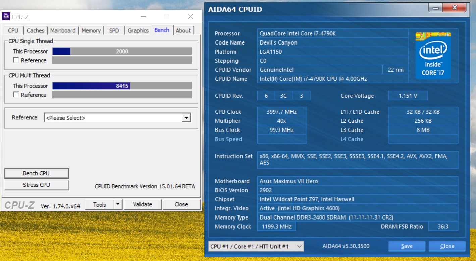Click the Core Voltage value 1.151 V
This screenshot has height=261, width=476.
408,96
